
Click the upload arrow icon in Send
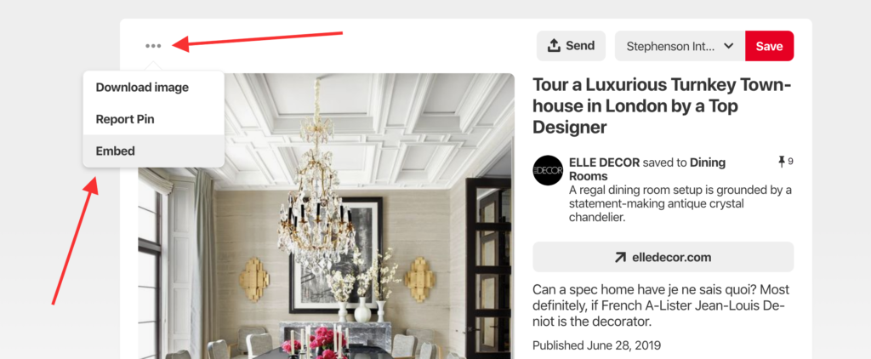(x=554, y=46)
